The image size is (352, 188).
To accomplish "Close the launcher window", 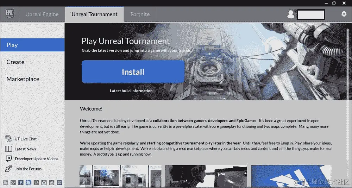I will point(344,3).
